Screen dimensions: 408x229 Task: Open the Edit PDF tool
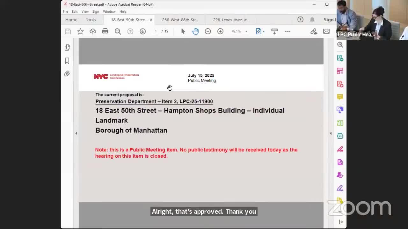coord(340,71)
